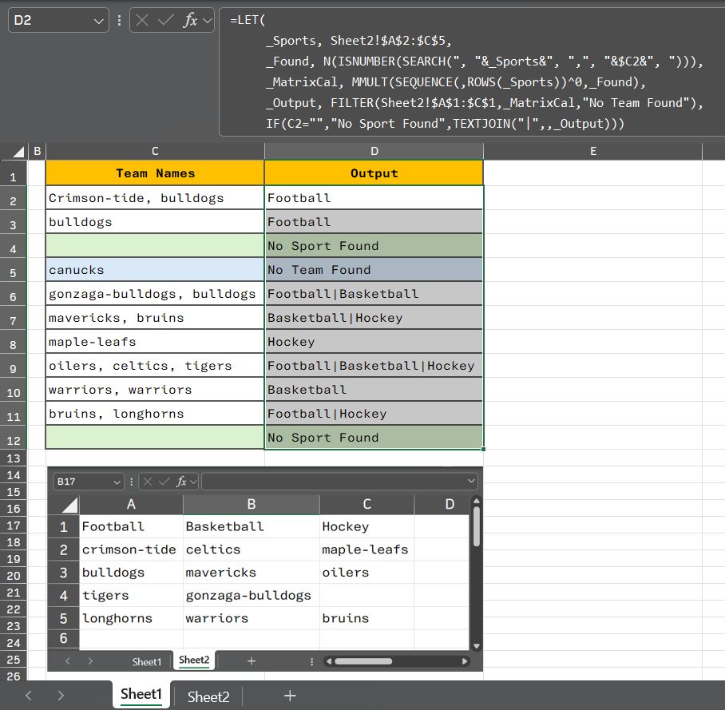Viewport: 725px width, 710px height.
Task: Select the Football header cell in inset sheet
Action: click(131, 526)
